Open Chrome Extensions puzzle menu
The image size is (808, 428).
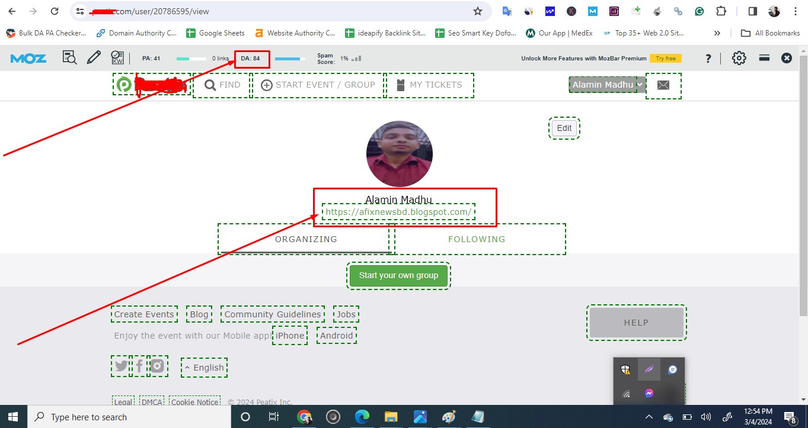tap(721, 11)
